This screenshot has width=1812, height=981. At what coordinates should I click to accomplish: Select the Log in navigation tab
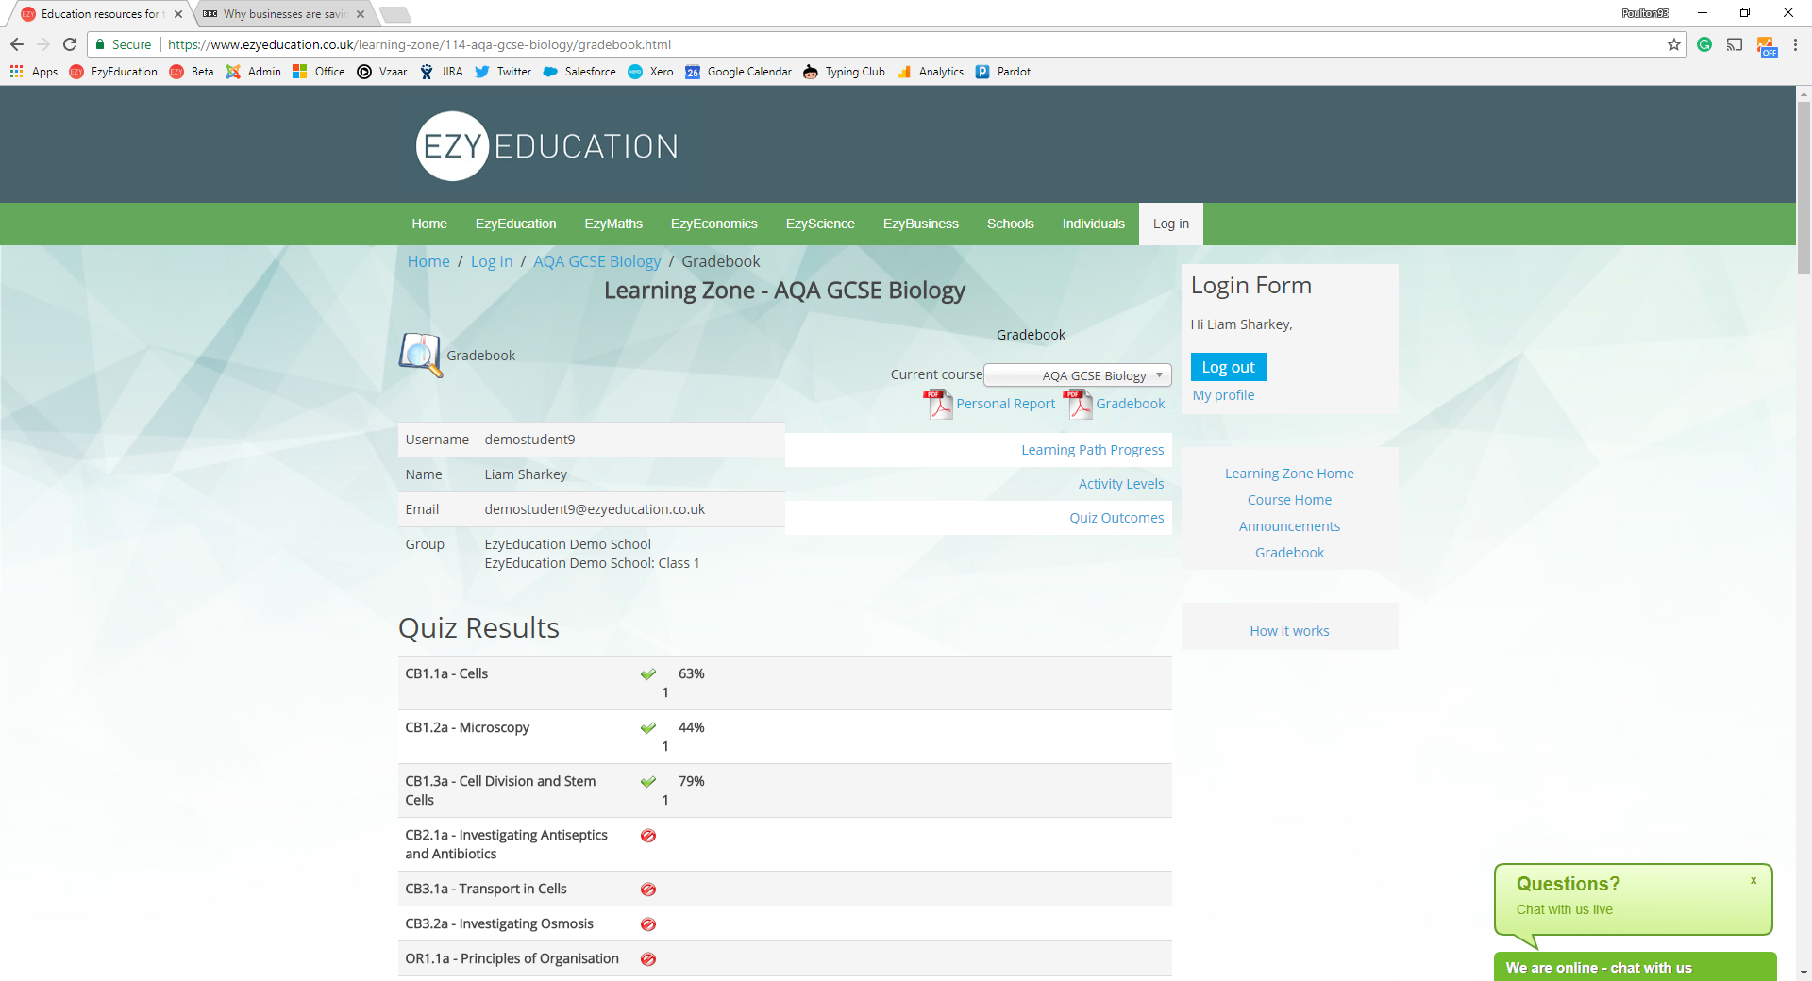point(1171,224)
